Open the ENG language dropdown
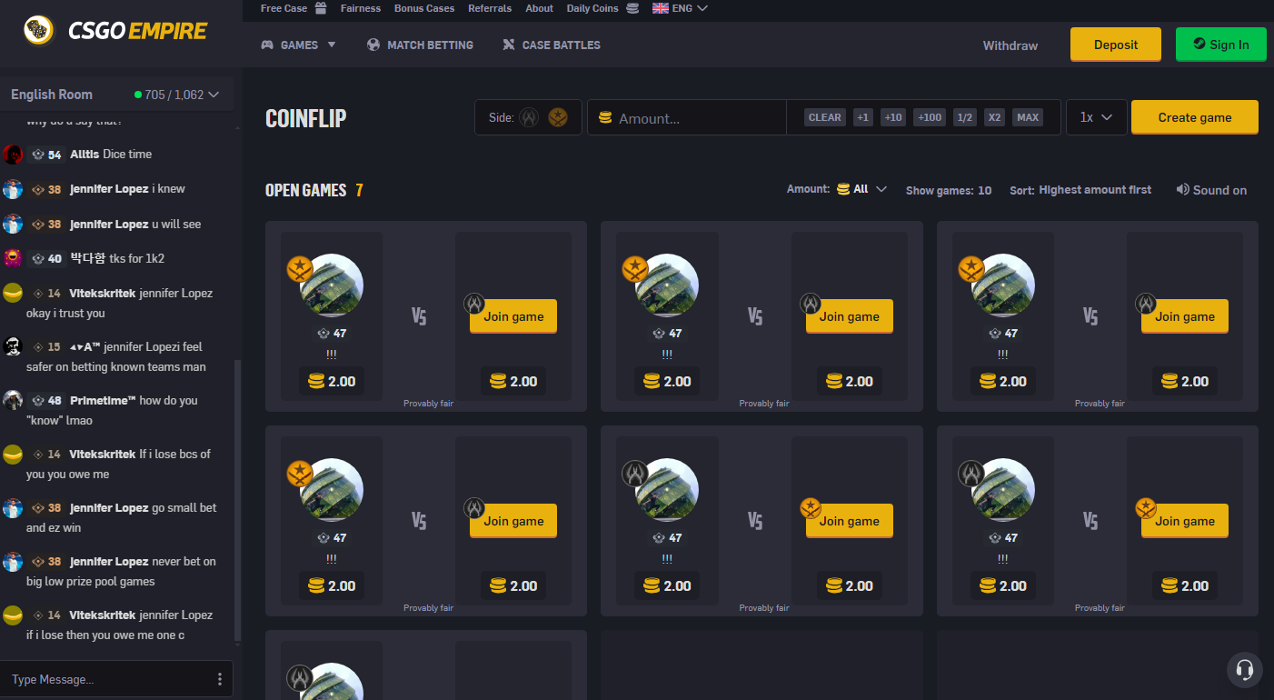This screenshot has width=1274, height=700. click(680, 8)
